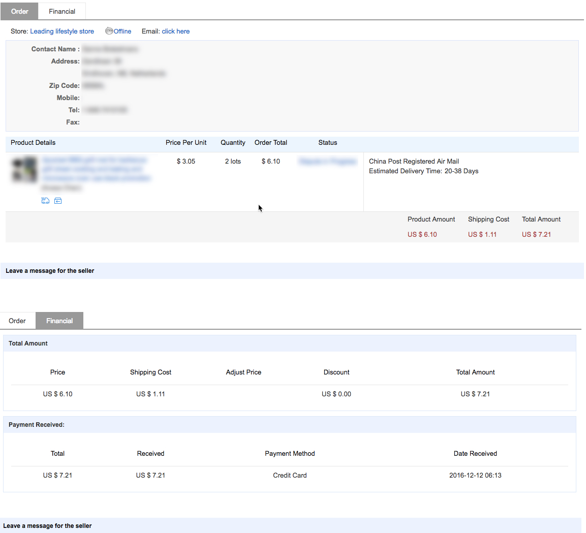Click the red US $ 1.11 shipping cost

(482, 234)
